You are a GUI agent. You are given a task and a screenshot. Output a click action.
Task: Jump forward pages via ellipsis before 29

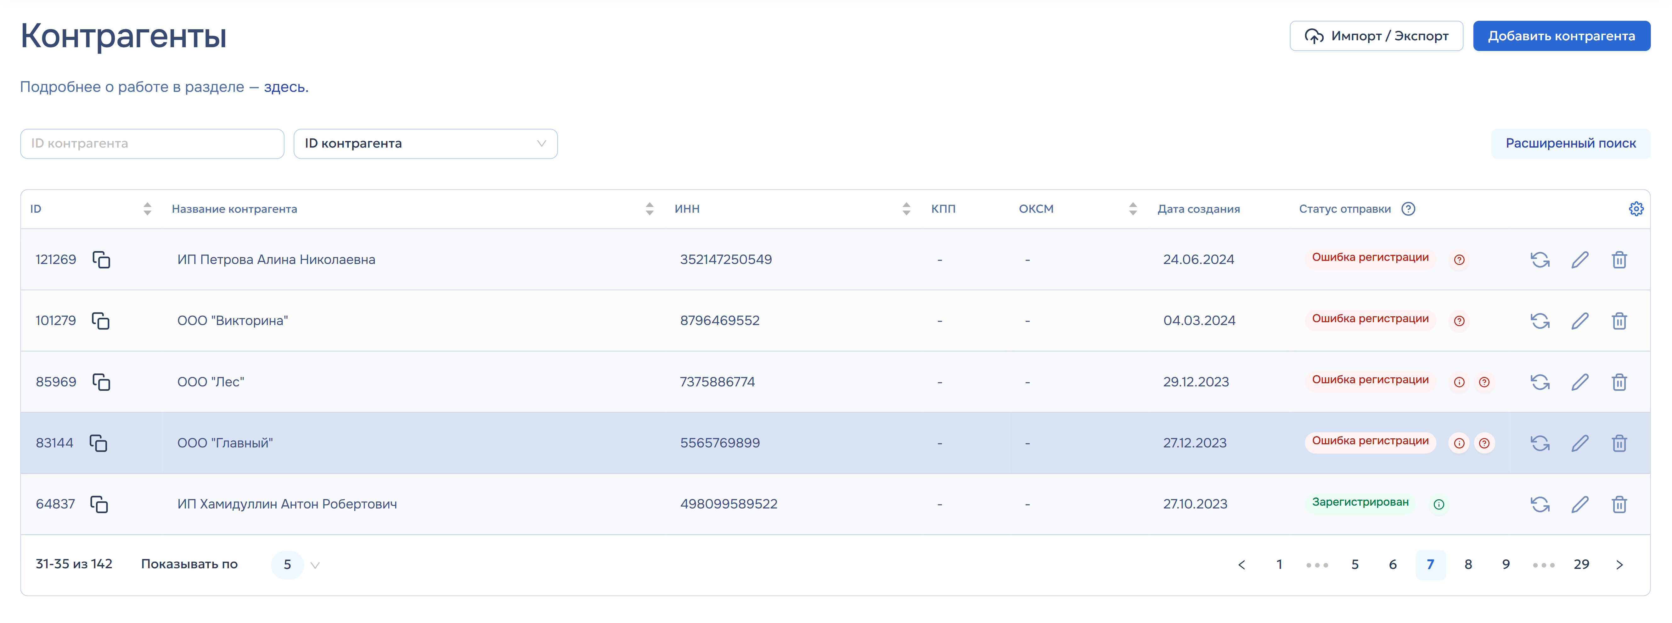click(1544, 564)
